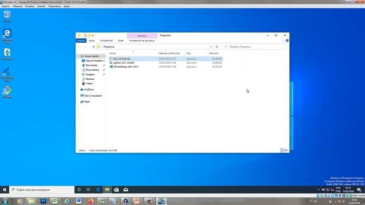
Task: Open the Início ribbon tab
Action: (92, 40)
